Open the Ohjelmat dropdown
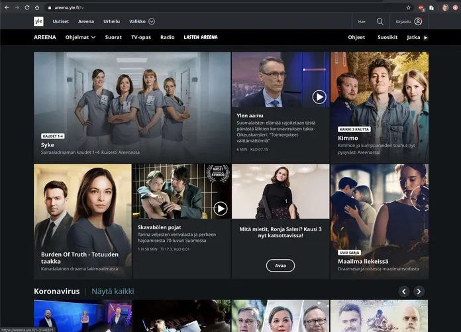 pyautogui.click(x=80, y=38)
